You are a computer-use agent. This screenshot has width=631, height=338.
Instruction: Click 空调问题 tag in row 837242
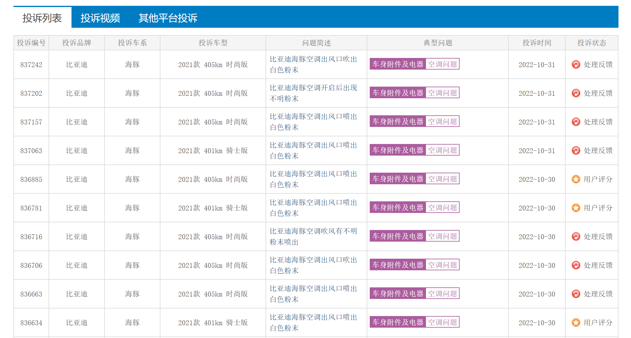pos(442,64)
